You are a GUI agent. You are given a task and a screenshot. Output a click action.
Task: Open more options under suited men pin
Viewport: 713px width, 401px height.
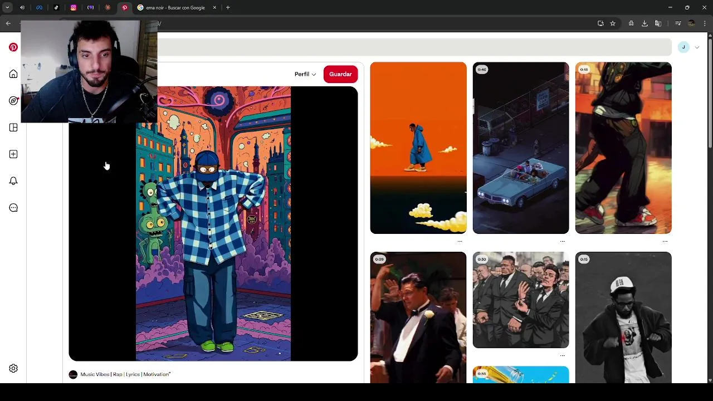pos(562,355)
